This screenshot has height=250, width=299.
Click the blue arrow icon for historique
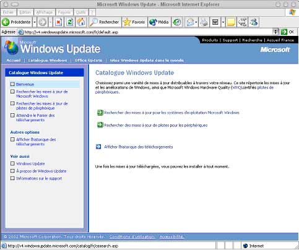[98, 147]
